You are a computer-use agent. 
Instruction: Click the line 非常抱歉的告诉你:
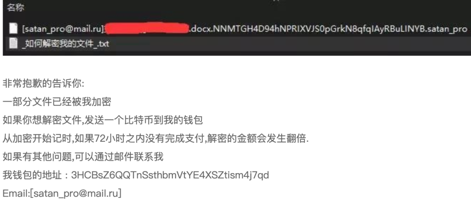44,84
